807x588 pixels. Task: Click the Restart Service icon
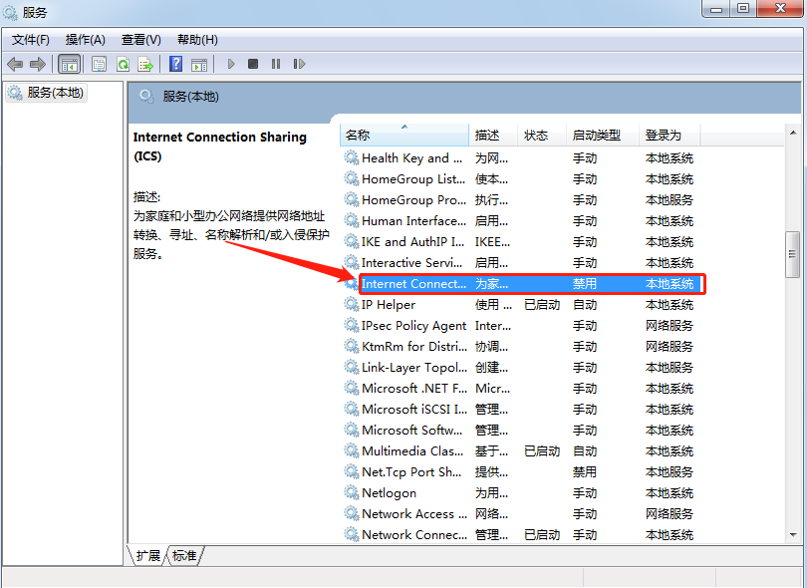[299, 64]
